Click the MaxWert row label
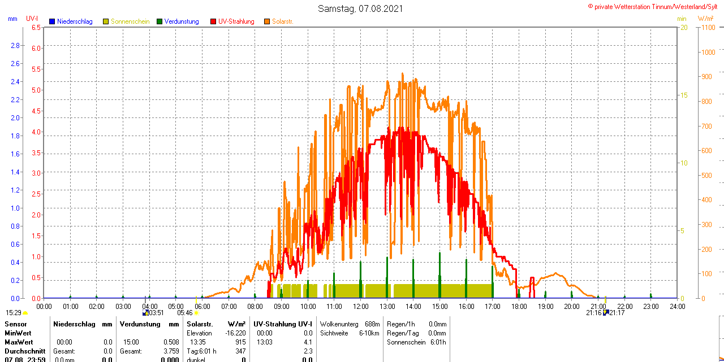This screenshot has width=724, height=362. point(19,342)
